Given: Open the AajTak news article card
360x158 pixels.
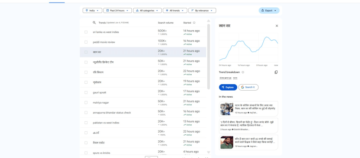Looking at the screenshot, I should 249,109.
